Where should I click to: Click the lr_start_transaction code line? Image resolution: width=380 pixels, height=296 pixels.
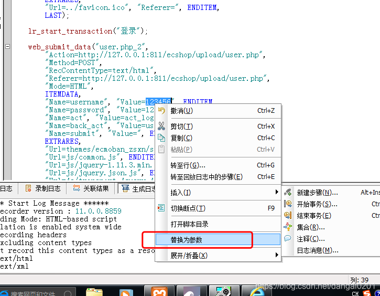88,31
